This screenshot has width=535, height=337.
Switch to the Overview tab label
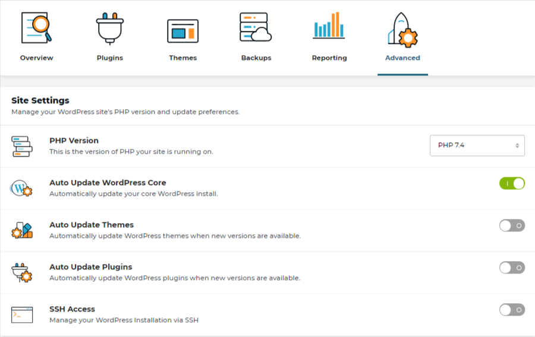pos(36,58)
